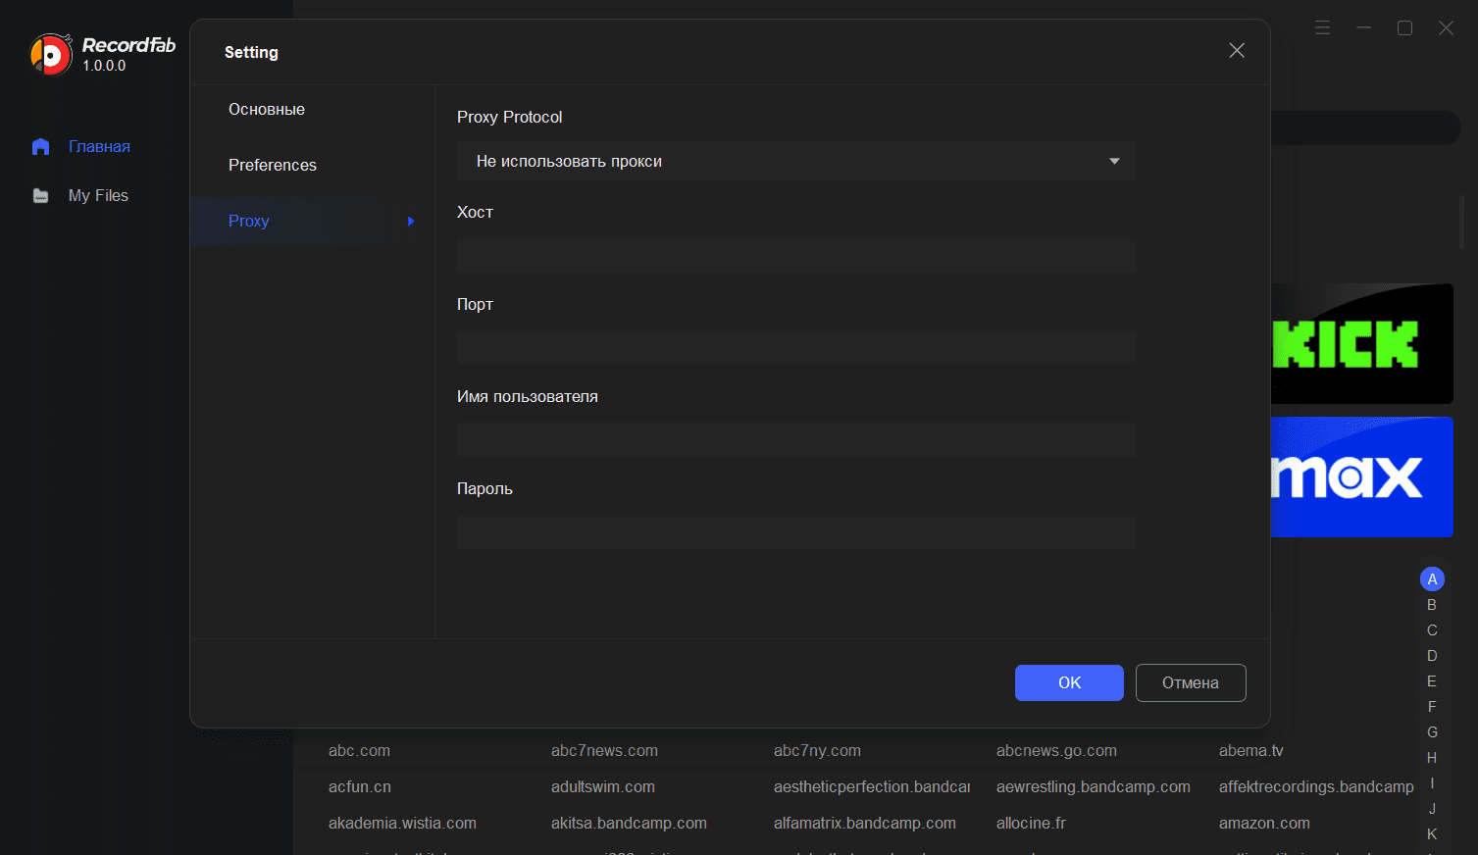Open the hamburger menu in title bar
The height and width of the screenshot is (855, 1478).
tap(1322, 28)
